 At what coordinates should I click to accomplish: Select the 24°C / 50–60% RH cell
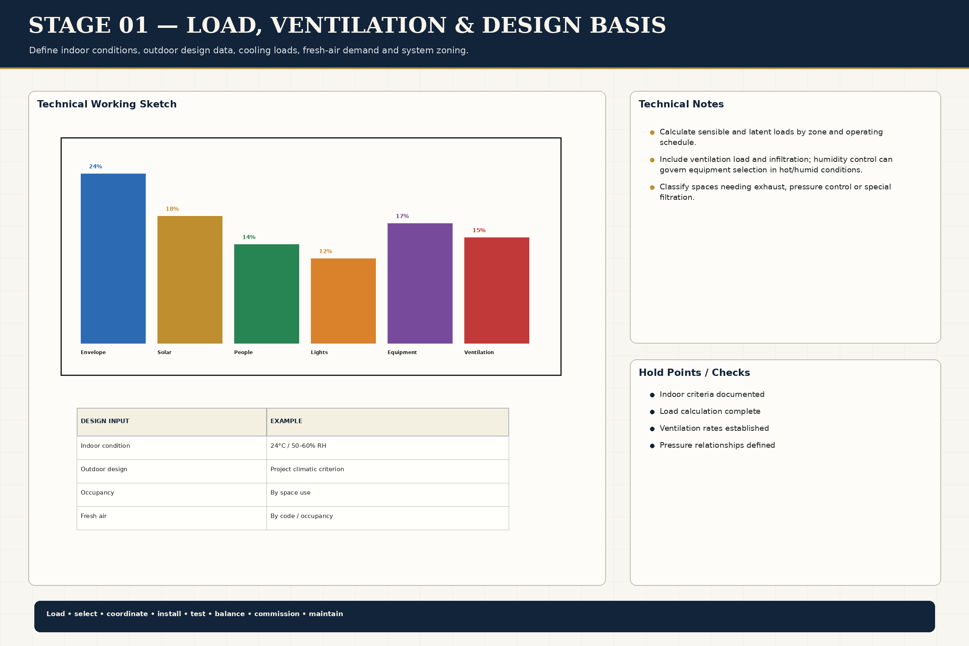388,448
